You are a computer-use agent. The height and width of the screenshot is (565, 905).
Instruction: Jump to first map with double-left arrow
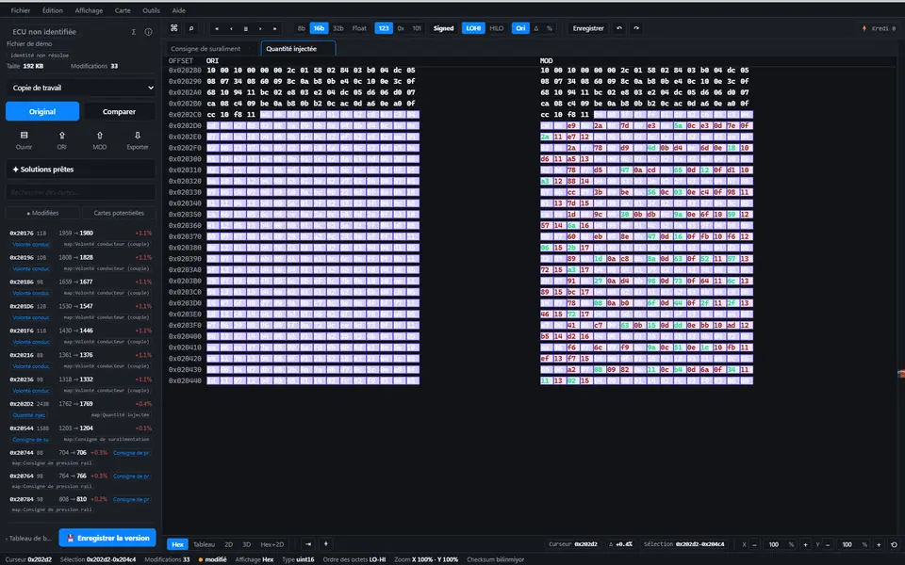(217, 28)
